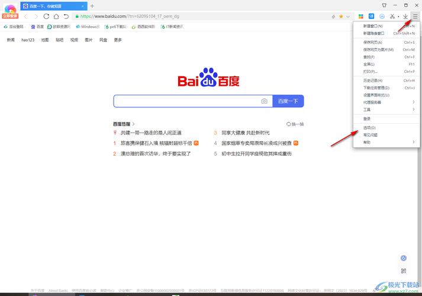
Task: Open the IT新闻资讯 bookmark
Action: [x=172, y=27]
